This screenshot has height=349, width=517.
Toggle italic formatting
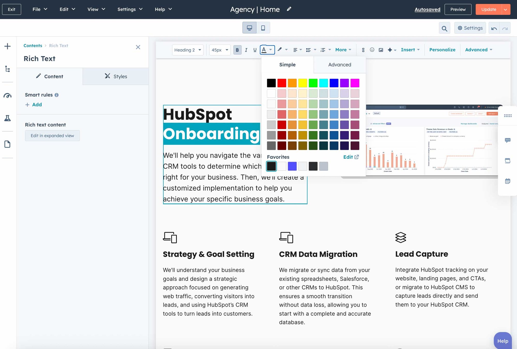[246, 50]
